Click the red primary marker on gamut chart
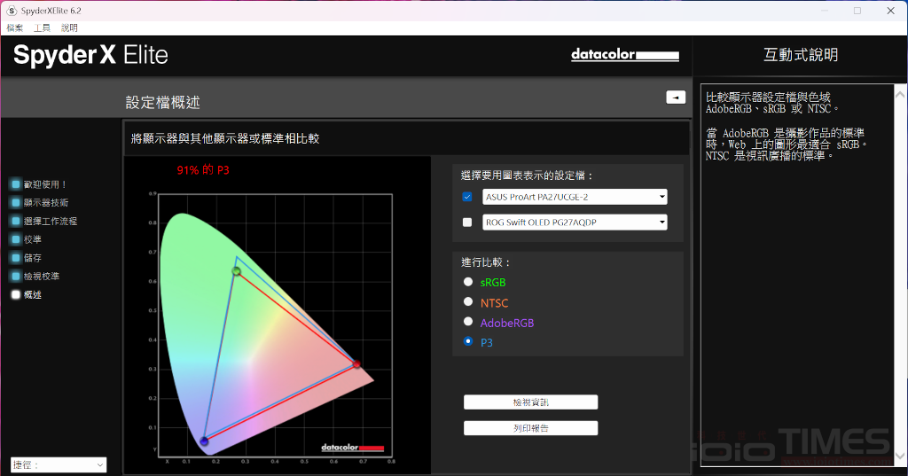 tap(356, 363)
